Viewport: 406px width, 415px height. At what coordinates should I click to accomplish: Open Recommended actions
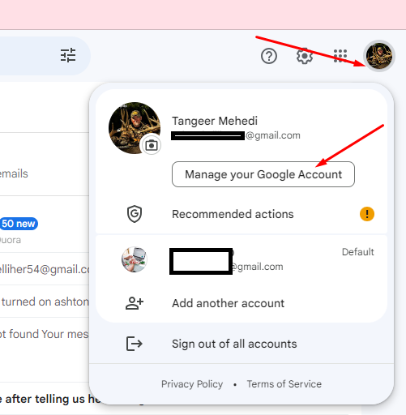[241, 214]
